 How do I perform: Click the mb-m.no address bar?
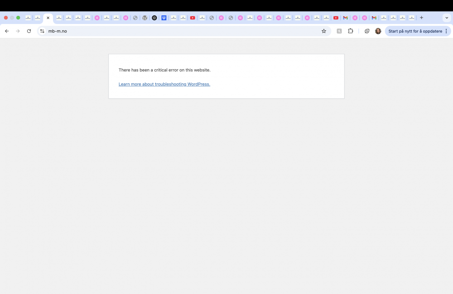point(183,31)
